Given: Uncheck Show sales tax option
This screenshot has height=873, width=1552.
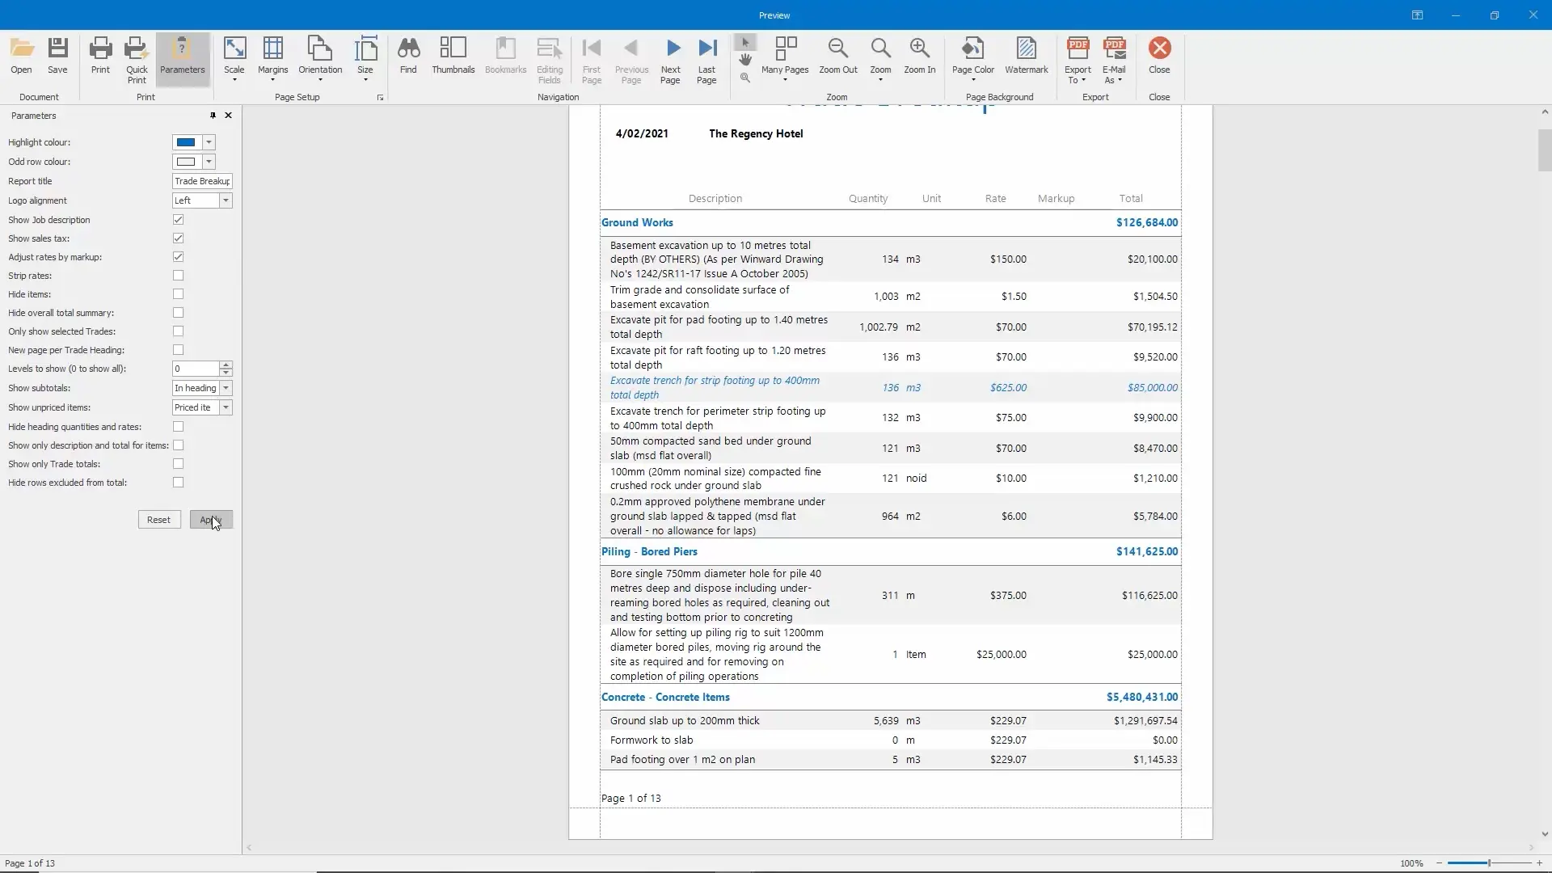Looking at the screenshot, I should pyautogui.click(x=178, y=238).
